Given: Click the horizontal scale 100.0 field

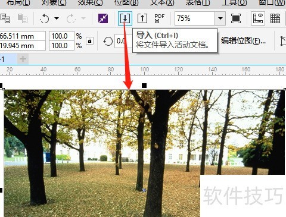Looking at the screenshot, I should tap(61, 36).
